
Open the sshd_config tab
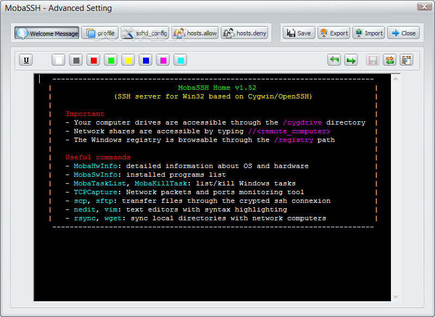pyautogui.click(x=145, y=33)
